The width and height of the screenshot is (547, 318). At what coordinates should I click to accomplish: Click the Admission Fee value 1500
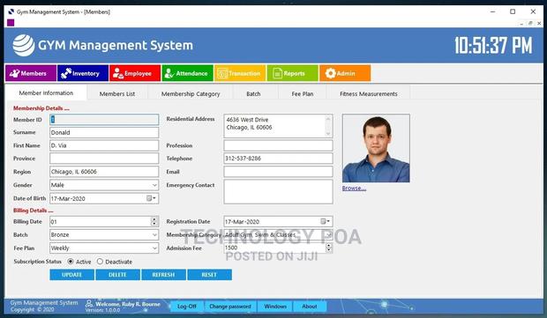231,248
